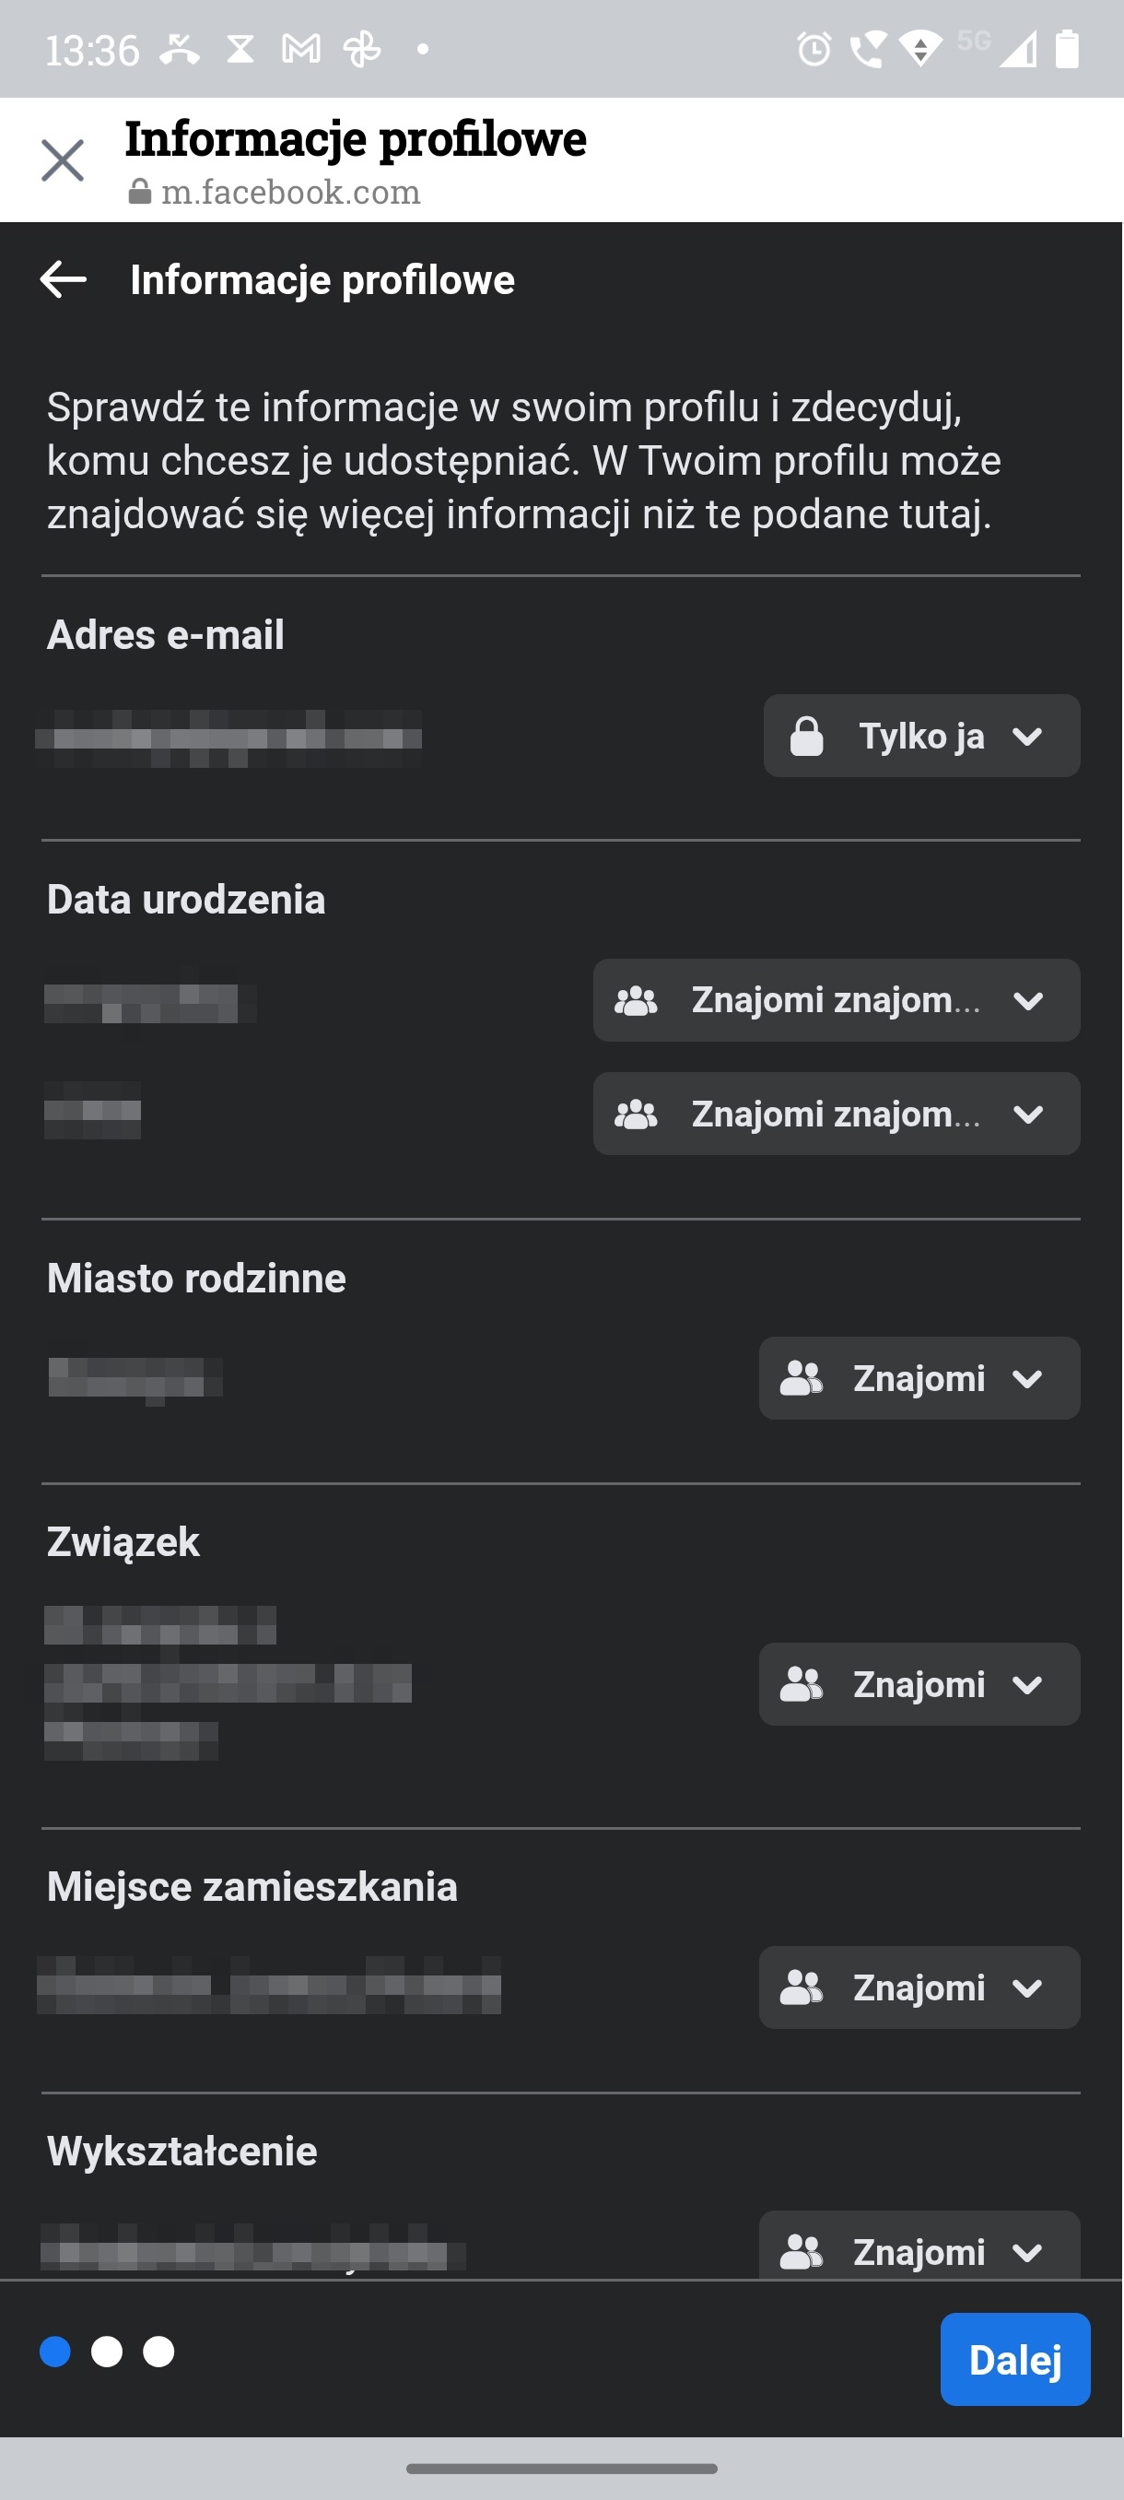Tap the m.facebook.com URL text
1124x2500 pixels.
291,192
